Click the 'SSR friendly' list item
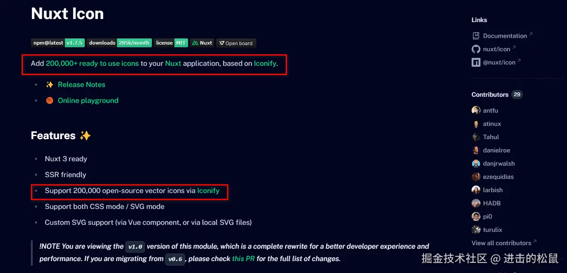567x273 pixels. [65, 174]
